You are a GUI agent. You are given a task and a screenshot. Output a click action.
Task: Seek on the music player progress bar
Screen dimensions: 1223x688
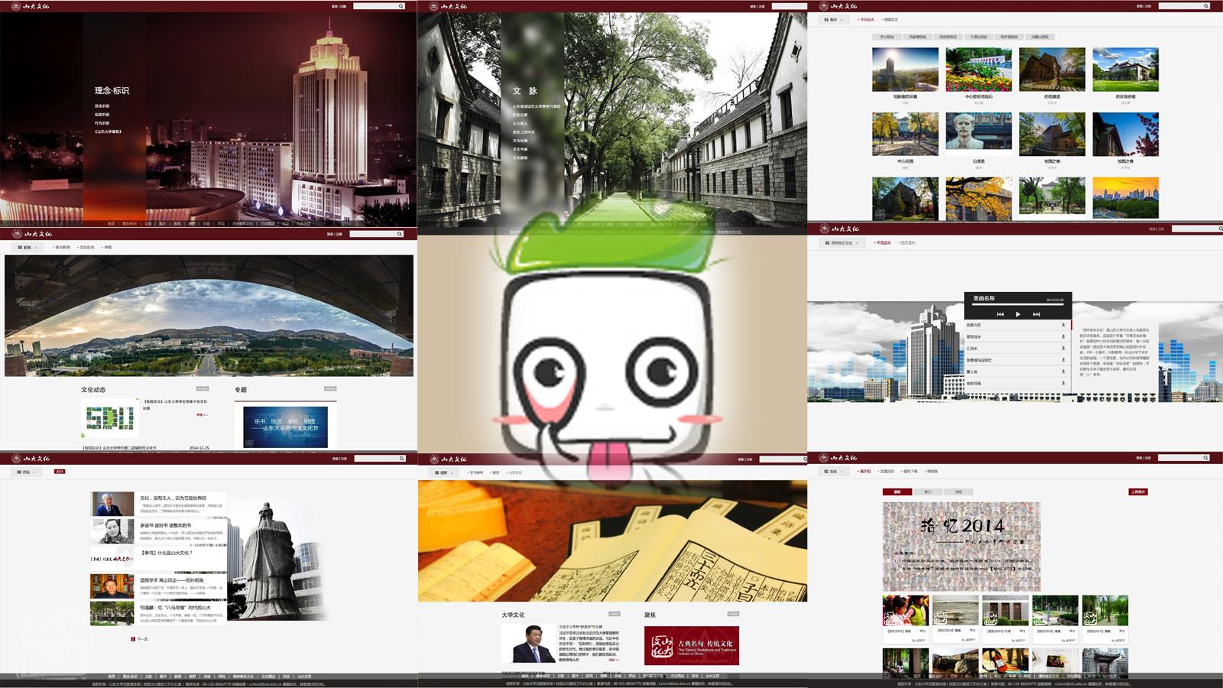(x=1017, y=306)
